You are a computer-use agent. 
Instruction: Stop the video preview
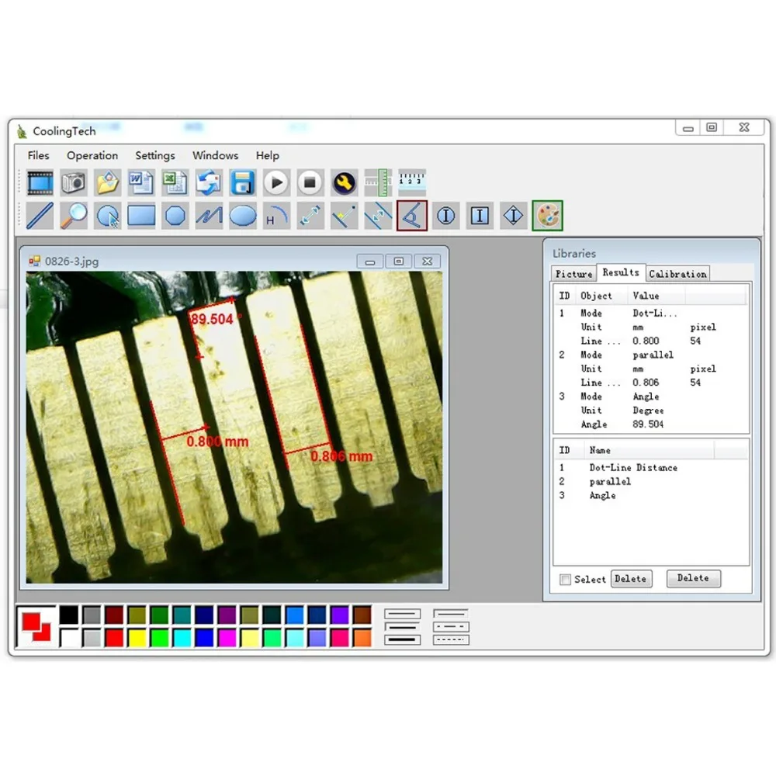310,182
